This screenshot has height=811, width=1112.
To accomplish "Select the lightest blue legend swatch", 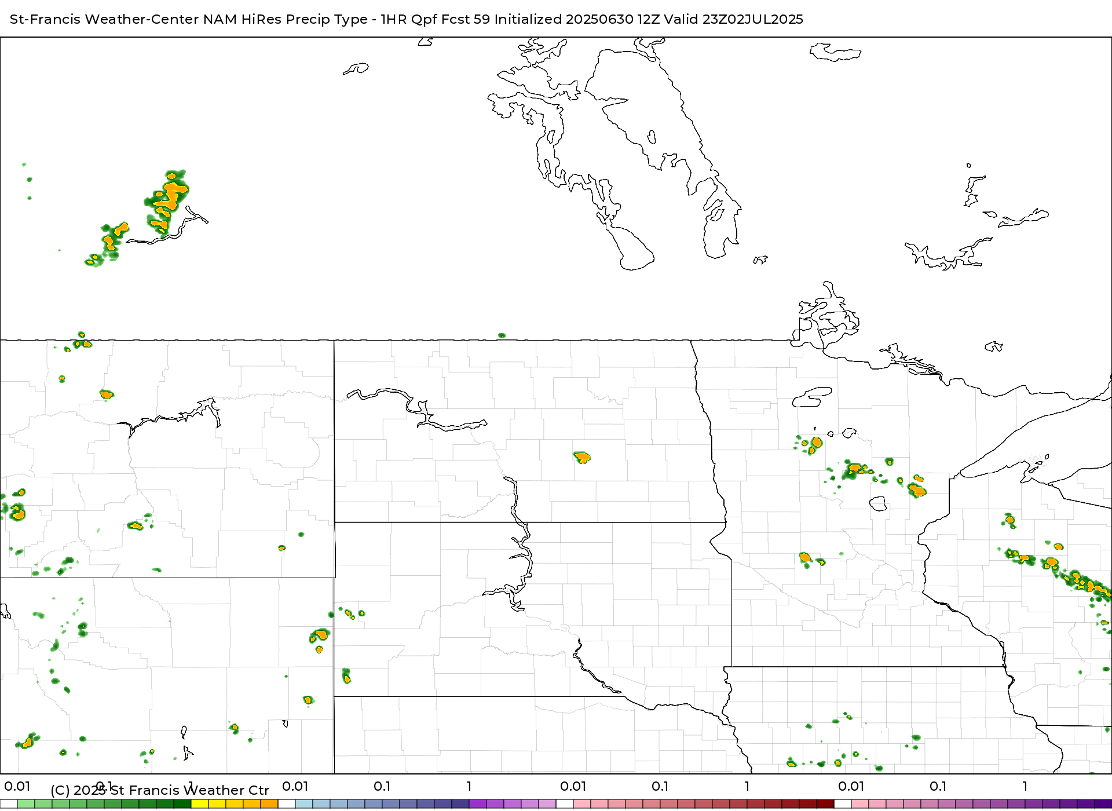I will pos(304,804).
